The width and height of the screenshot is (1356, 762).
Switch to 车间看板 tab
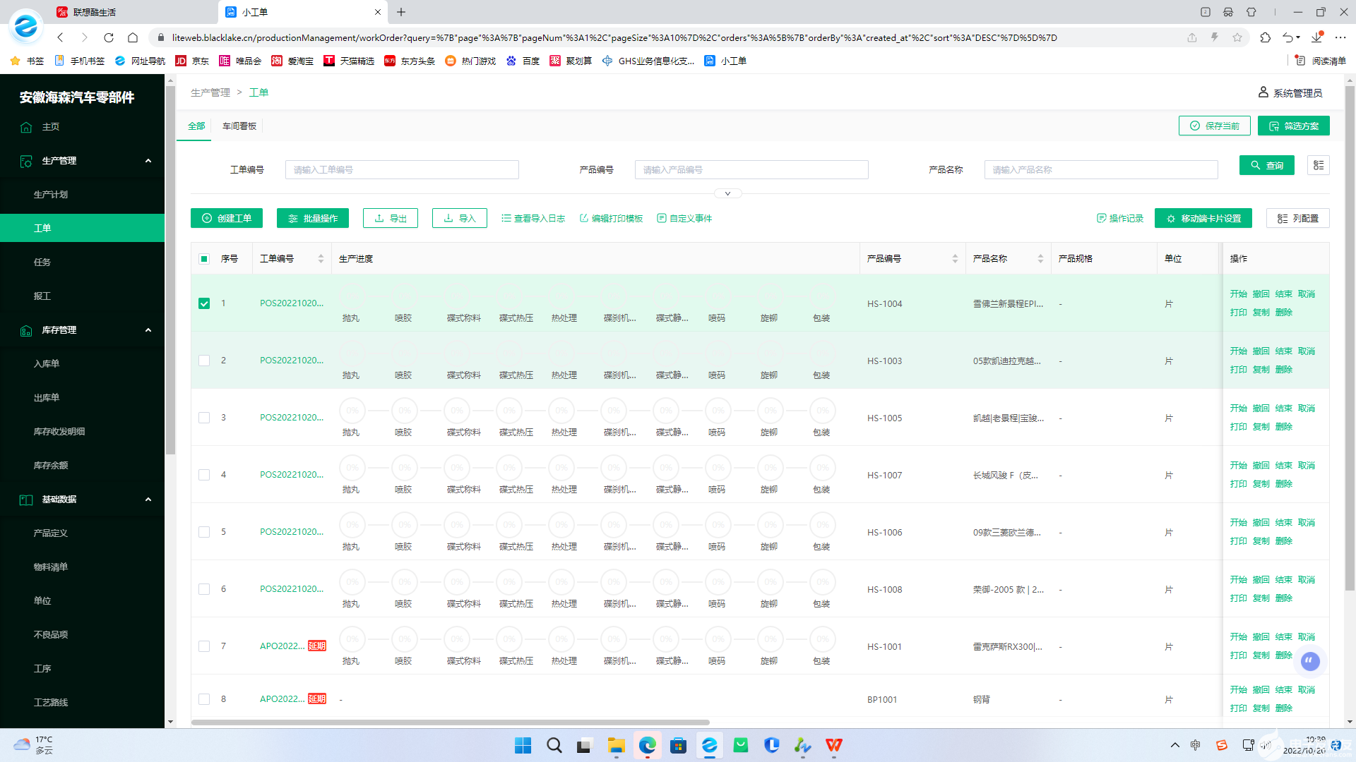(239, 126)
